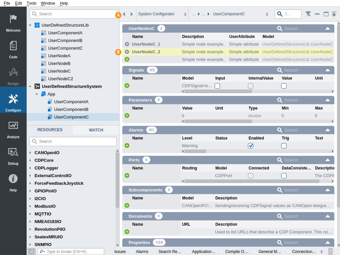
Task: Click the green add icon in UserNodesC
Action: [x=127, y=60]
